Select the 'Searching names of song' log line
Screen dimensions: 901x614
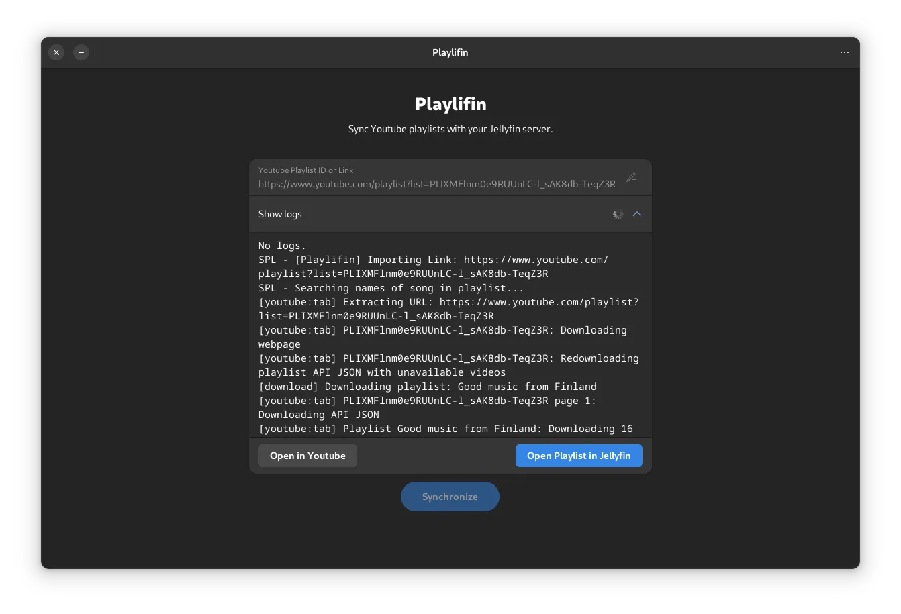coord(391,288)
